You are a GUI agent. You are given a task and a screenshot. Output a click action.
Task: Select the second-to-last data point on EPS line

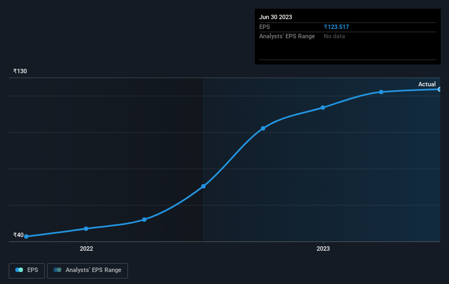[x=381, y=92]
